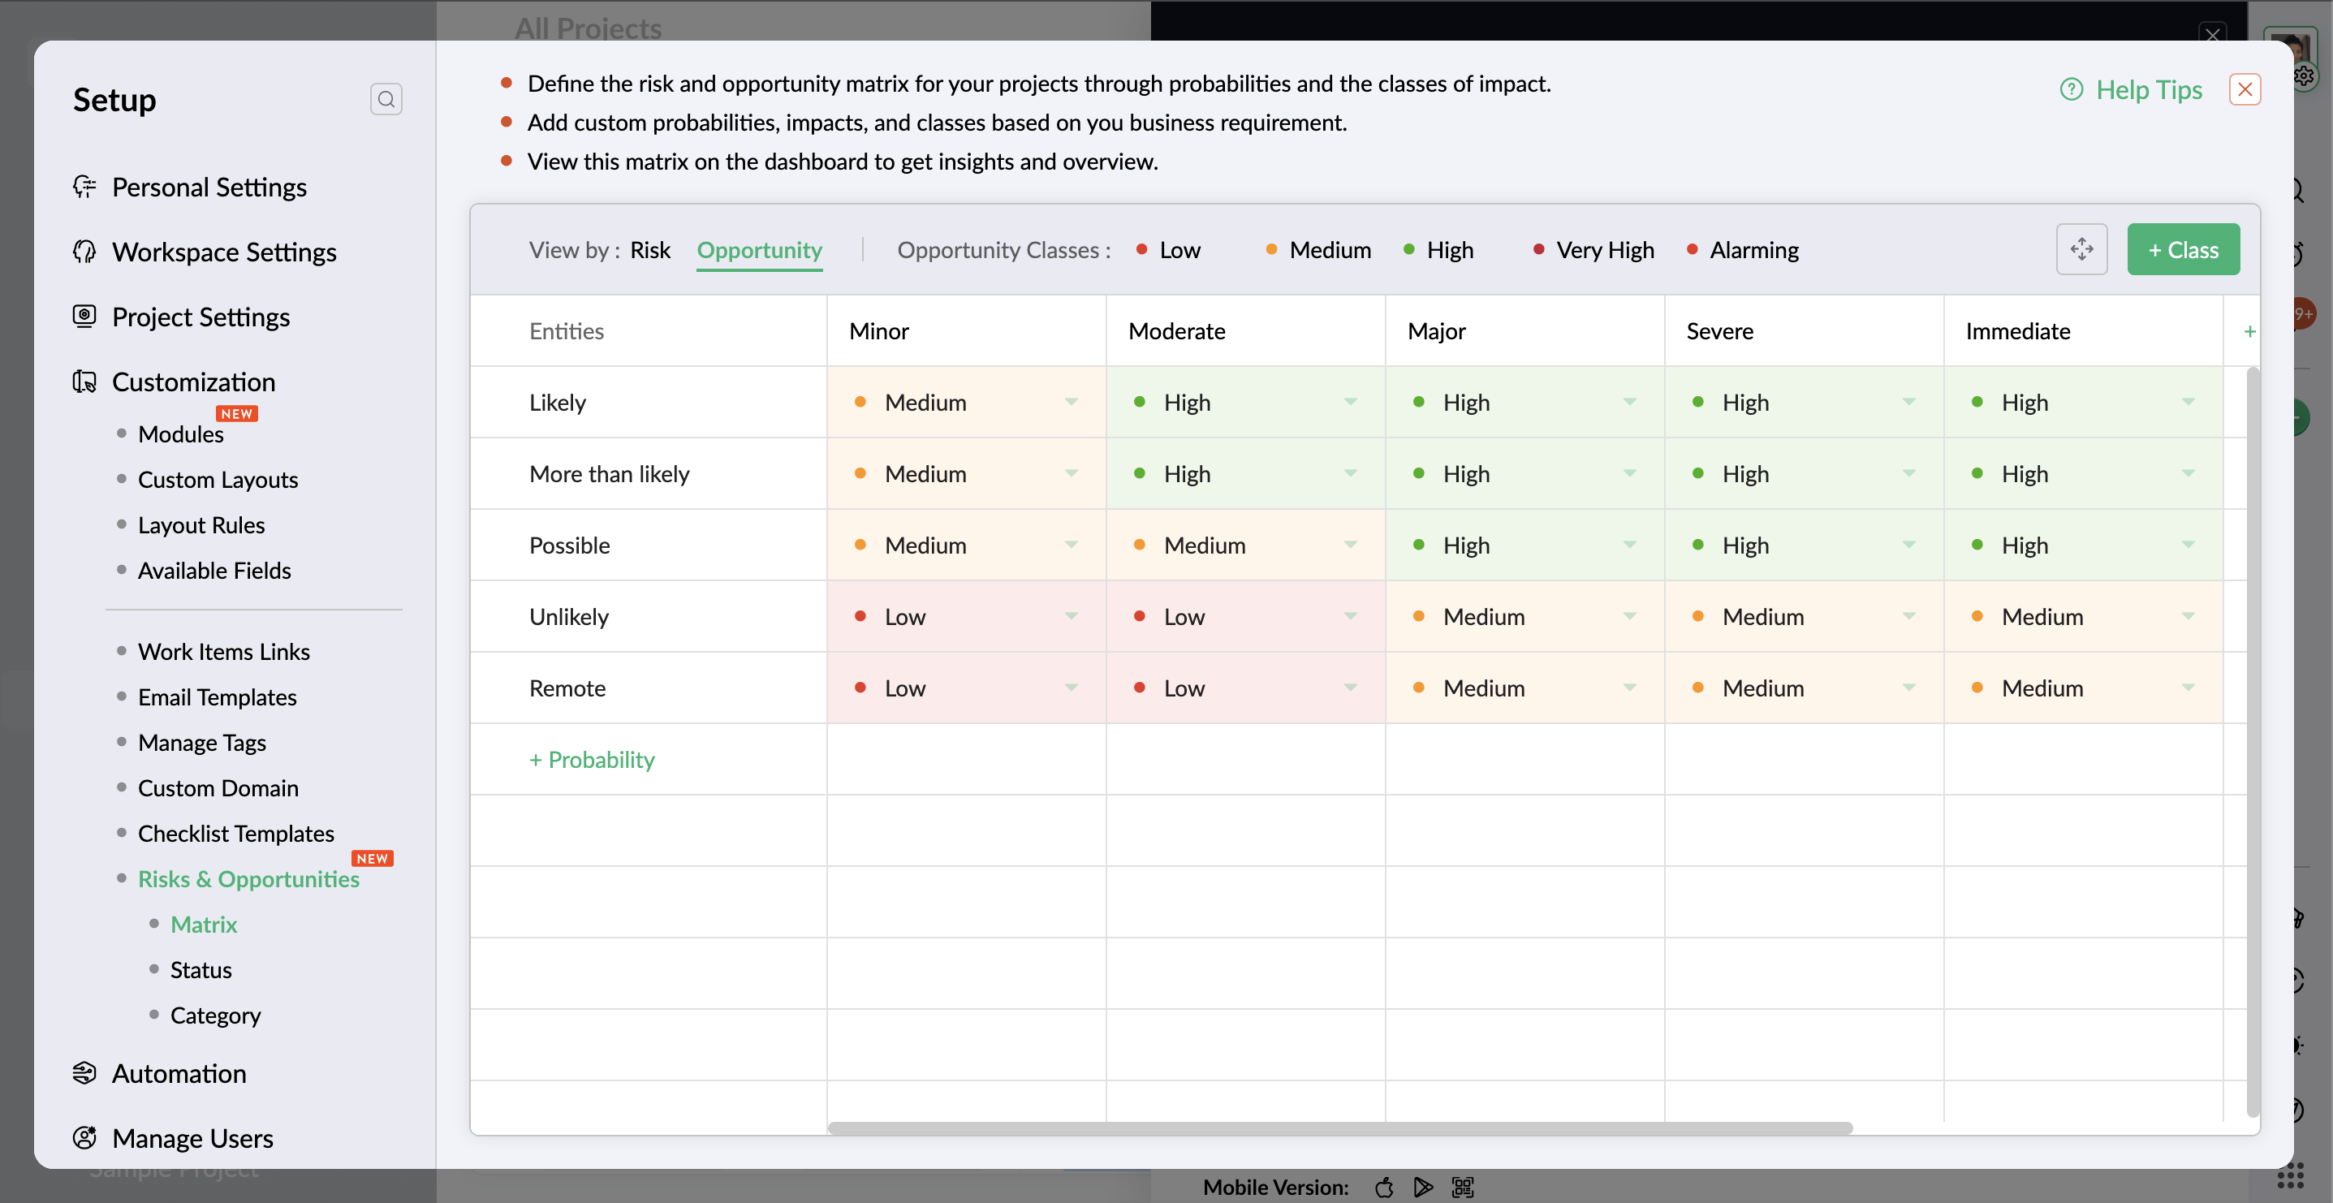The image size is (2333, 1203).
Task: Open Unlikely Severe class dropdown
Action: coord(1908,617)
